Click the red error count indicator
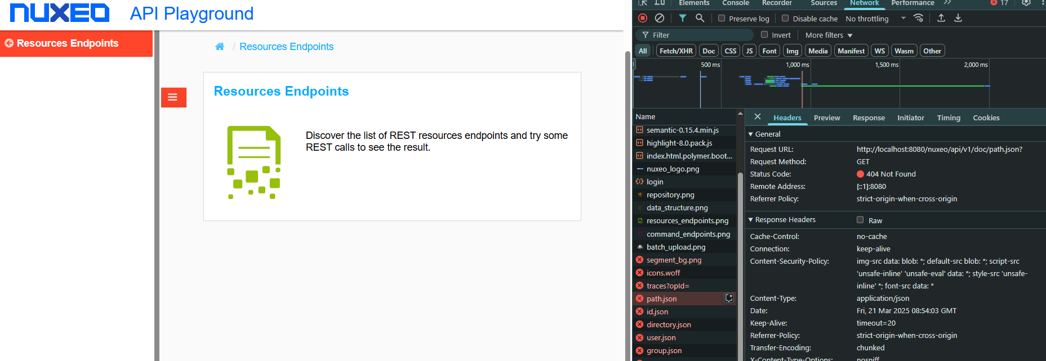This screenshot has width=1046, height=361. click(999, 3)
